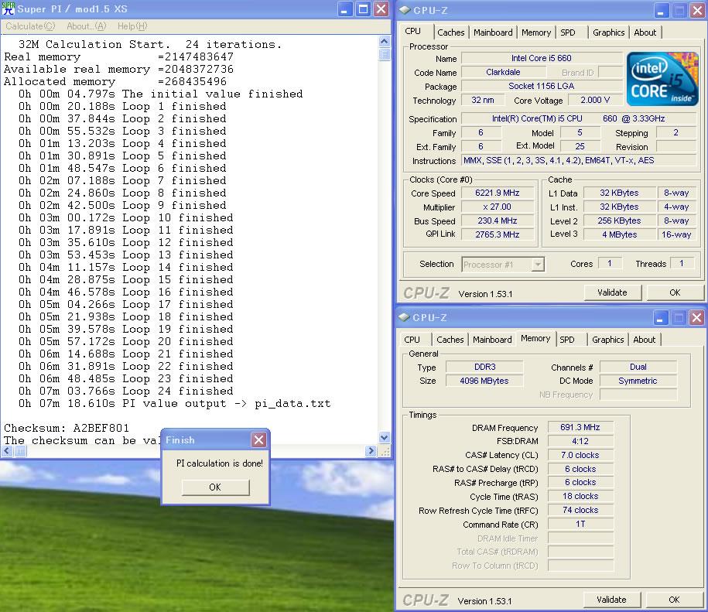Click the bottom CPU-Z window title icon

pos(404,317)
